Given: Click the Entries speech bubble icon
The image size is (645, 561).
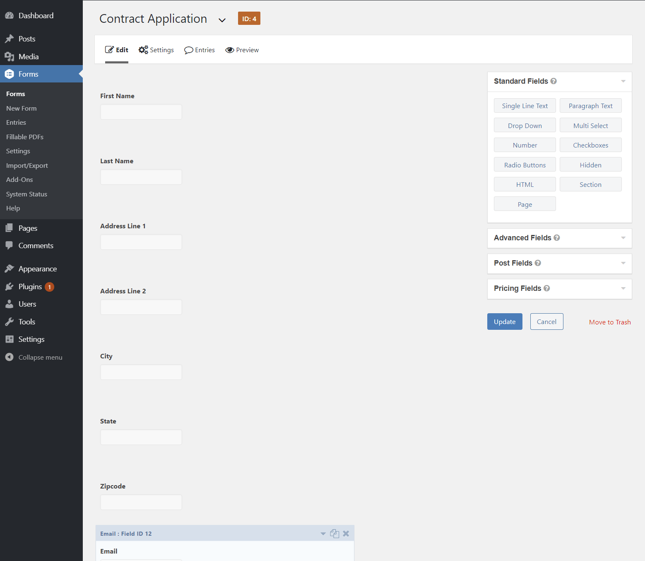Looking at the screenshot, I should [189, 50].
